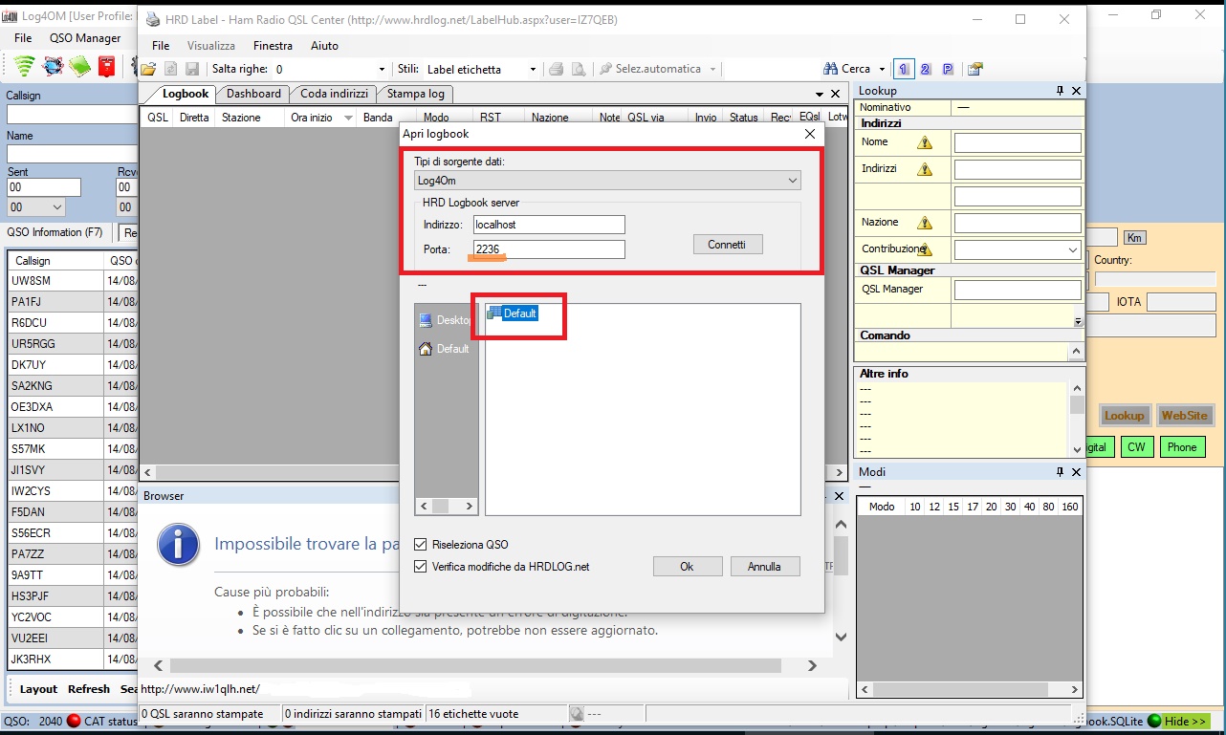The image size is (1226, 735).
Task: Click the Indirizzo localhost field
Action: (549, 225)
